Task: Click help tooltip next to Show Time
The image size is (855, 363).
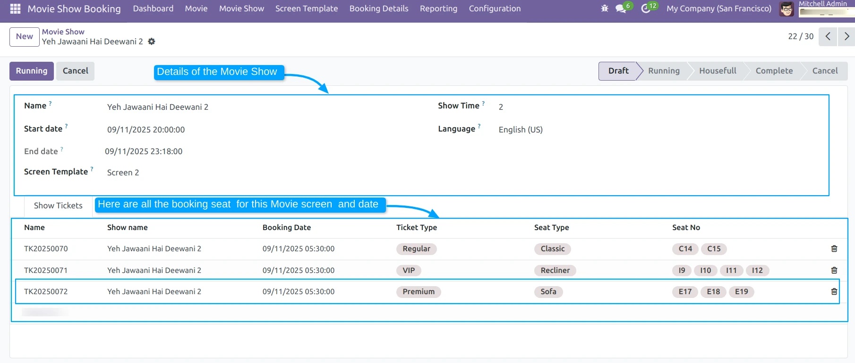Action: tap(483, 103)
